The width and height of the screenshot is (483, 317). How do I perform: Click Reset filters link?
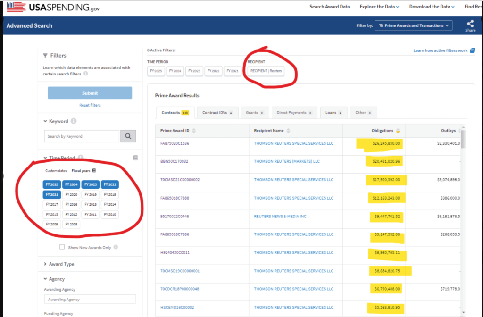90,105
